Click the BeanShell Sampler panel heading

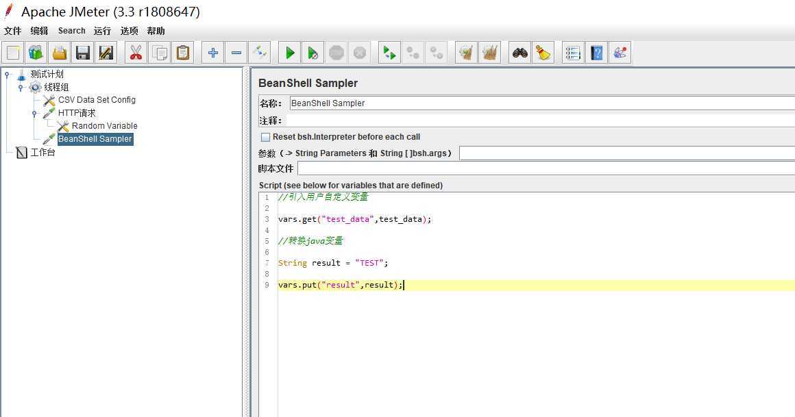click(308, 83)
